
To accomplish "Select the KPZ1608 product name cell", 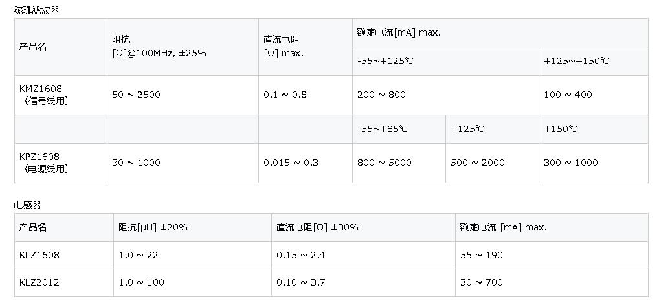I will click(61, 163).
